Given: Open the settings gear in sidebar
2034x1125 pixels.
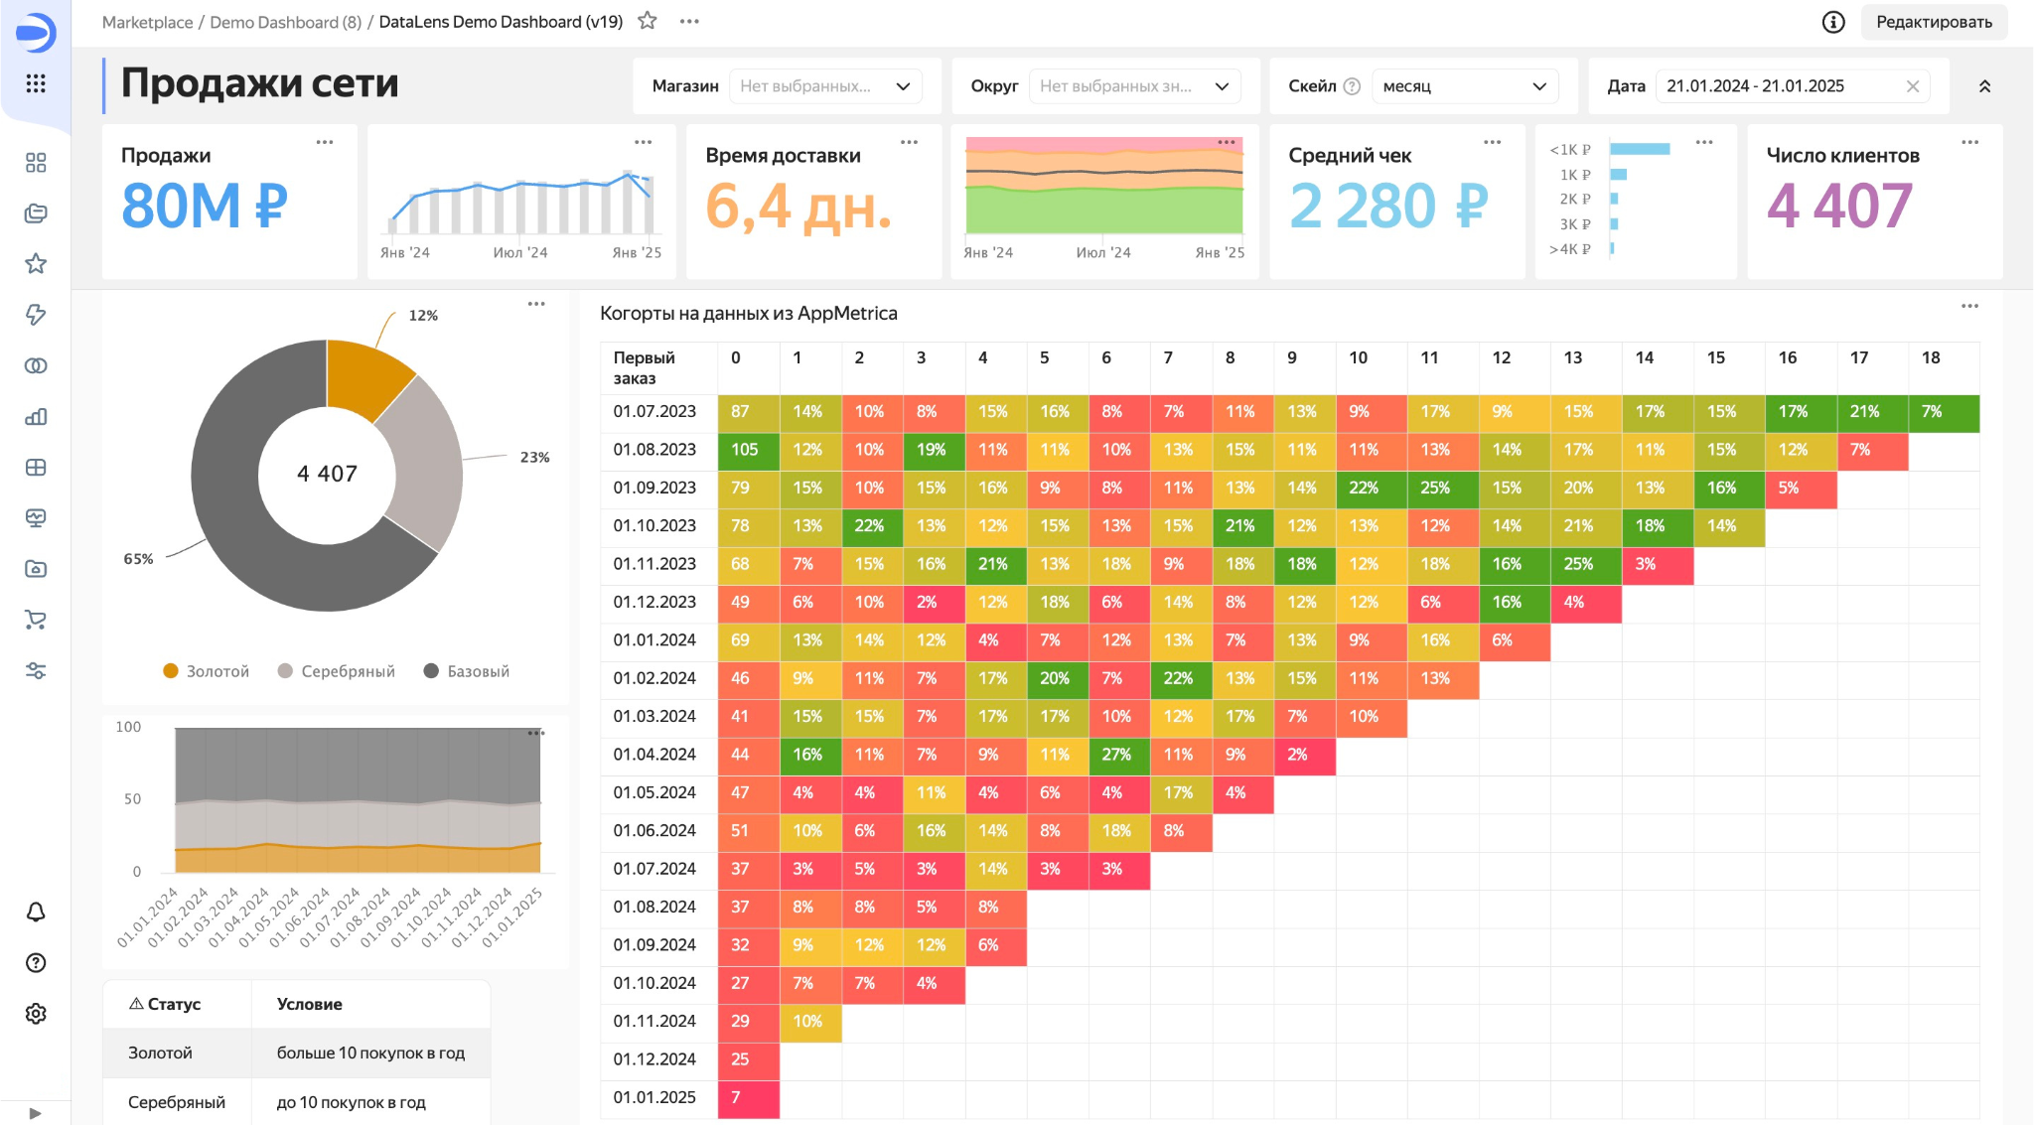Looking at the screenshot, I should 36,1014.
